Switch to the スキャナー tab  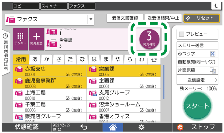pos(54,6)
